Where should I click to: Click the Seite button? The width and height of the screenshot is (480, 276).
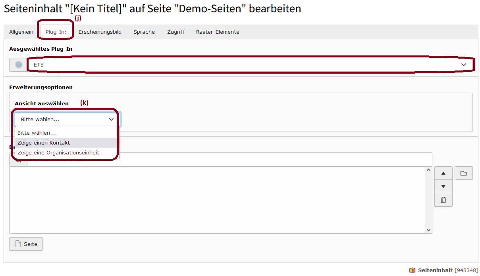[x=26, y=244]
